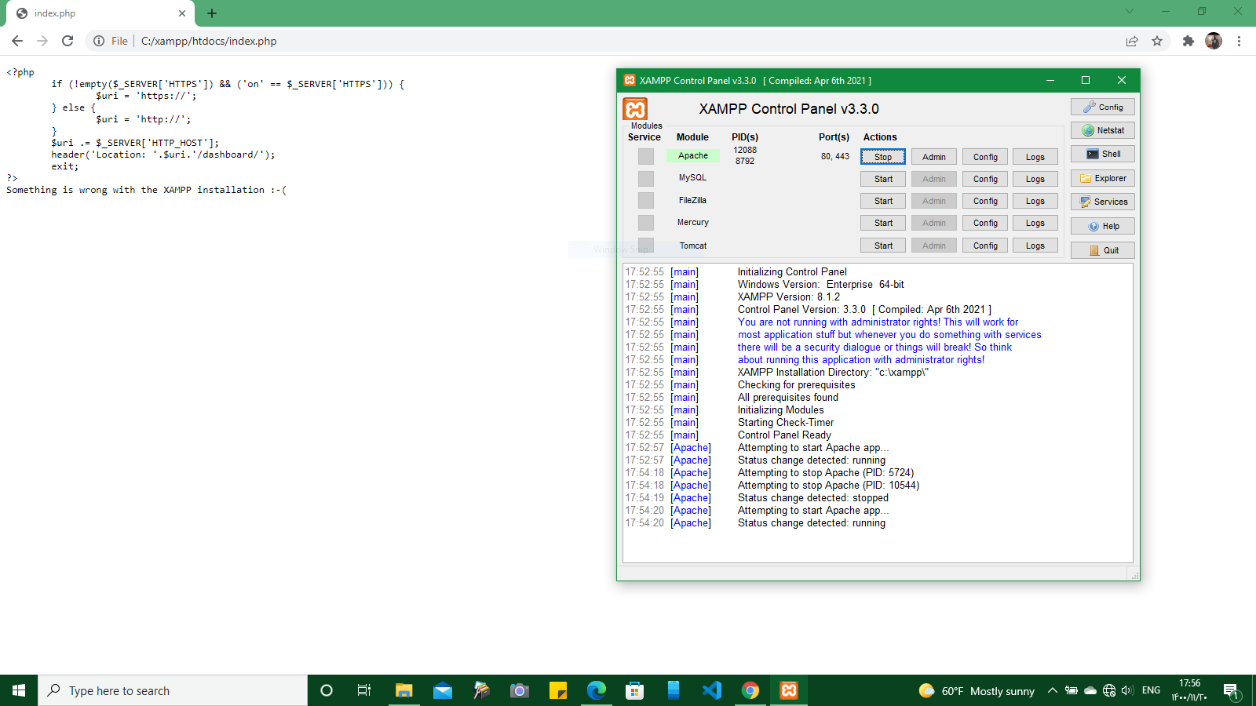
Task: Open Visual Studio Code from taskbar
Action: (x=712, y=690)
